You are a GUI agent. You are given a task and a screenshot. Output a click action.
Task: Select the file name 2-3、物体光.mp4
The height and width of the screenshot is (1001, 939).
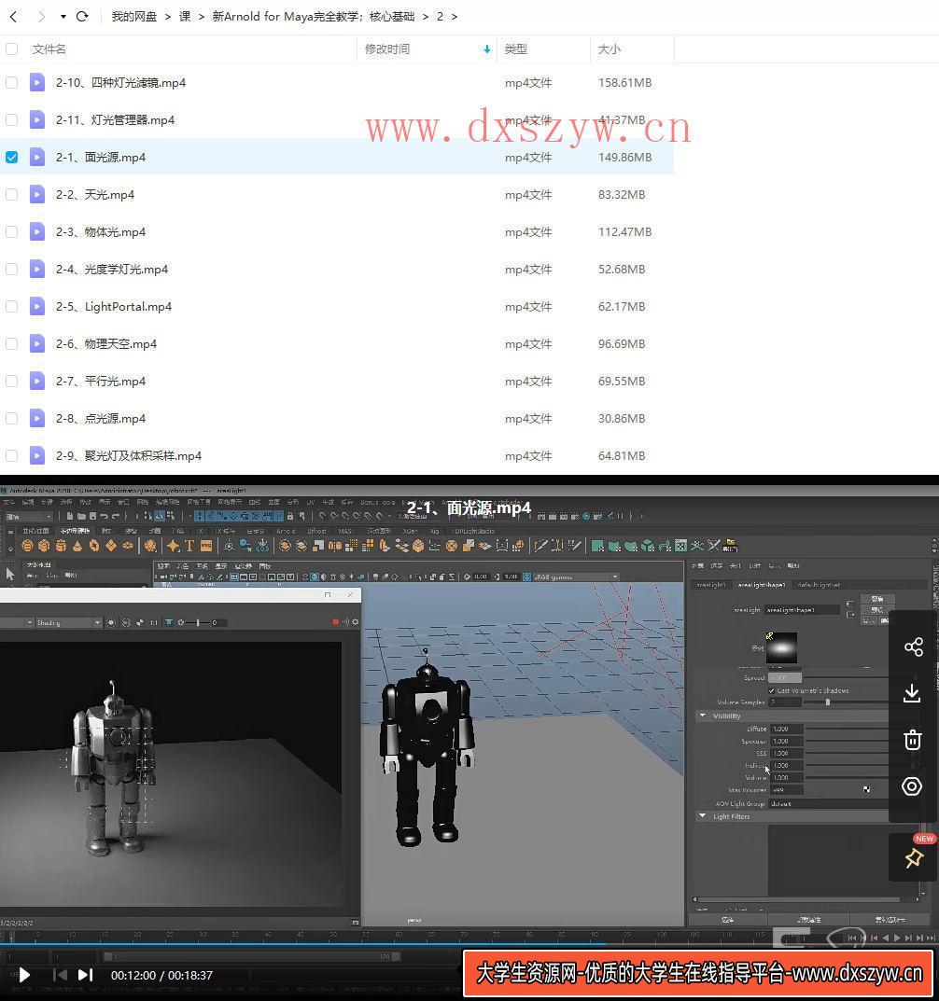[101, 231]
